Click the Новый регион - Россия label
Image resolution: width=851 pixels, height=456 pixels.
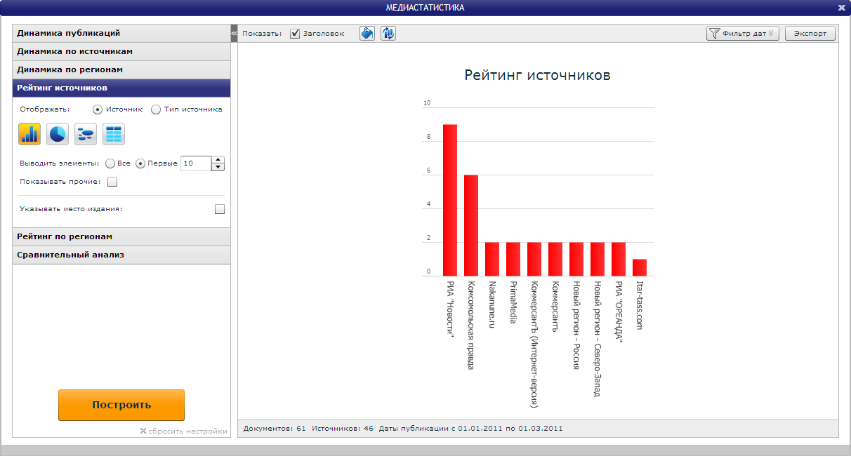576,326
